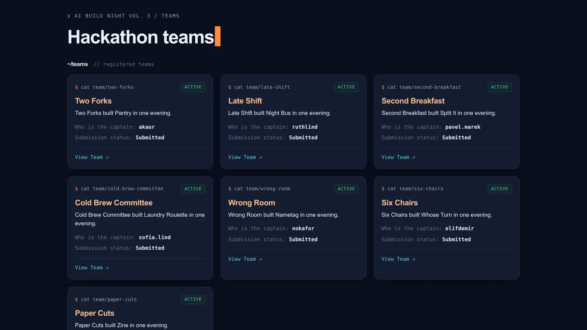Open View Team link for Cold Brew Committee
The width and height of the screenshot is (587, 330).
click(92, 268)
